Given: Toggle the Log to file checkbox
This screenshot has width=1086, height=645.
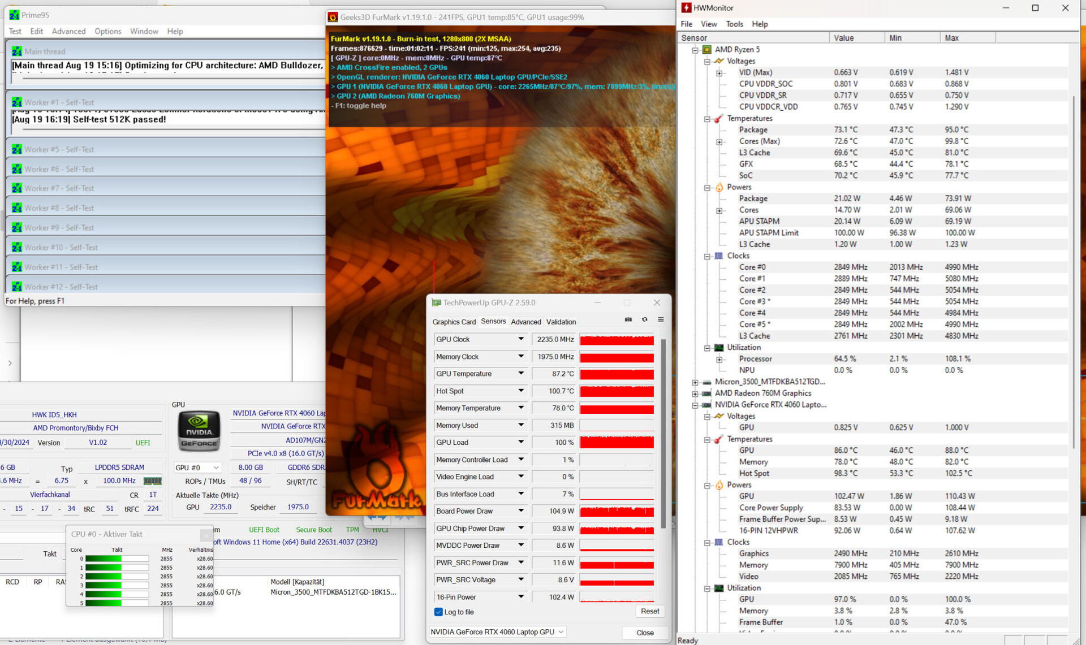Looking at the screenshot, I should coord(438,612).
